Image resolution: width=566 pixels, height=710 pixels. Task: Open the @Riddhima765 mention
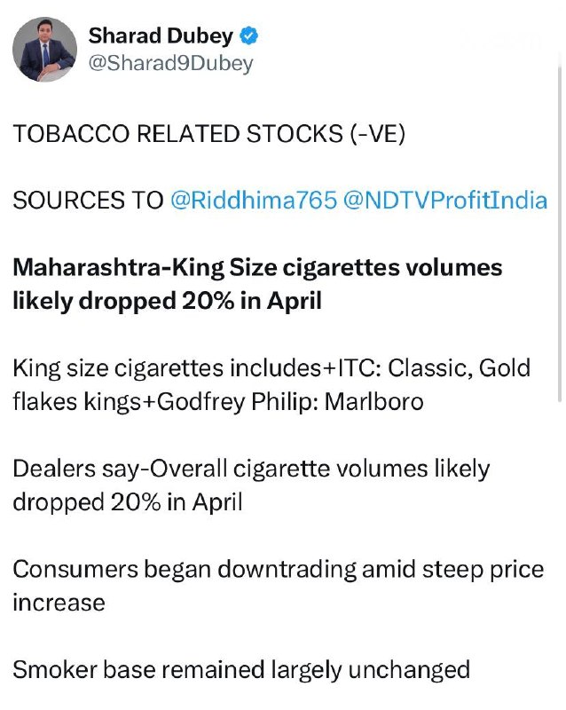click(254, 201)
